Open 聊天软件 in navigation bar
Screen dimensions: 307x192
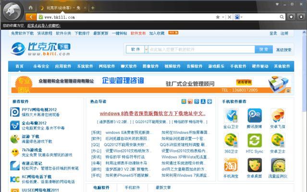coord(129,66)
